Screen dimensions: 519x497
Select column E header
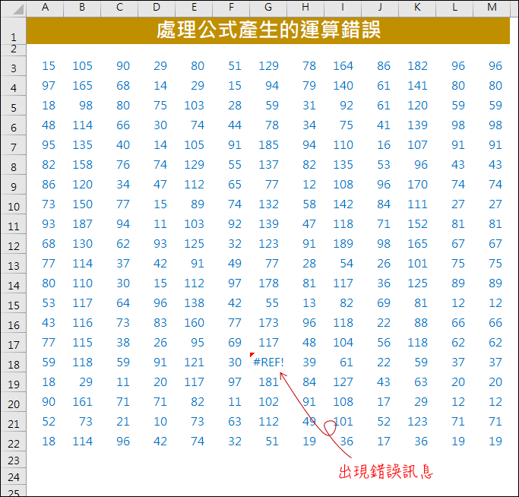194,8
